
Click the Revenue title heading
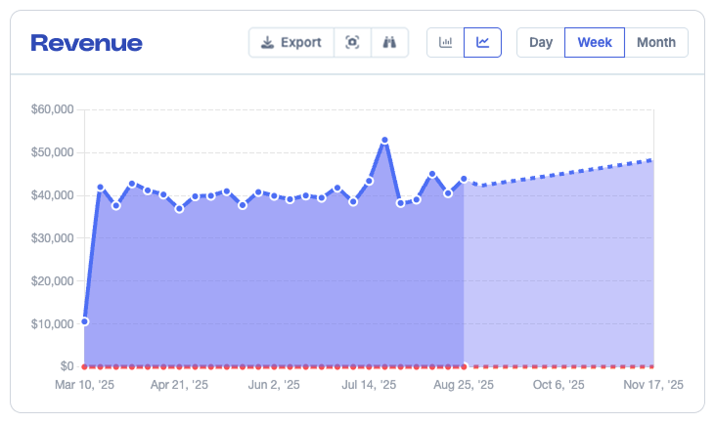coord(87,43)
